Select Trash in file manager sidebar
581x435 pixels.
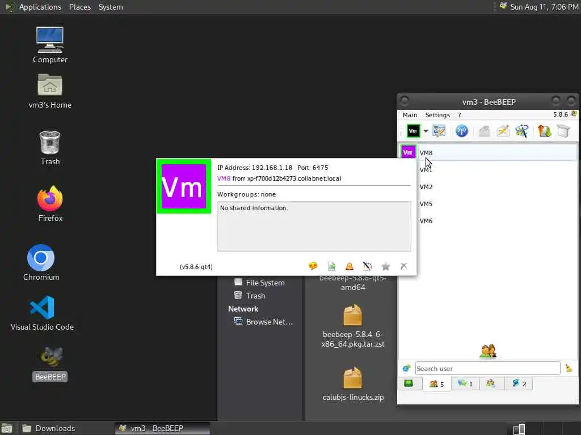(x=250, y=296)
